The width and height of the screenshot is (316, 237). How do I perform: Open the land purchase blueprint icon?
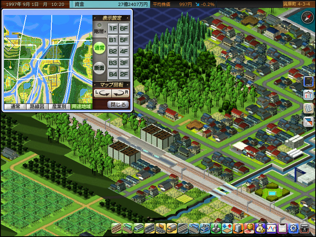tap(249, 228)
